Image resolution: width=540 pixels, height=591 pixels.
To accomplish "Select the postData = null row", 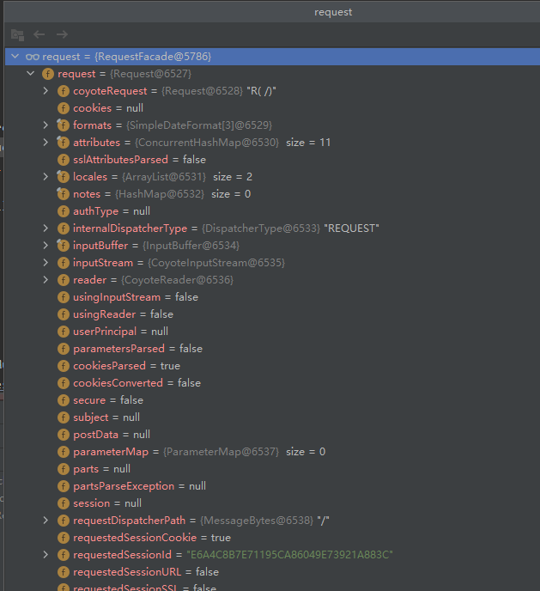I will click(272, 435).
